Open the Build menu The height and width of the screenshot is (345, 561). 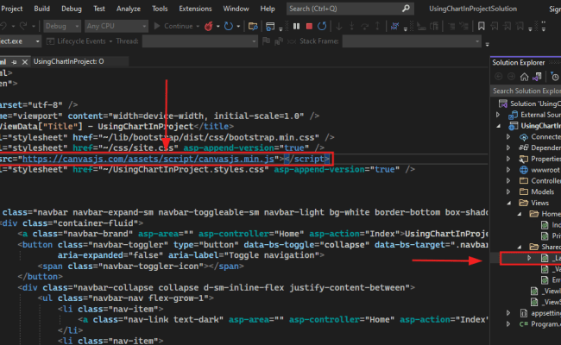click(42, 9)
